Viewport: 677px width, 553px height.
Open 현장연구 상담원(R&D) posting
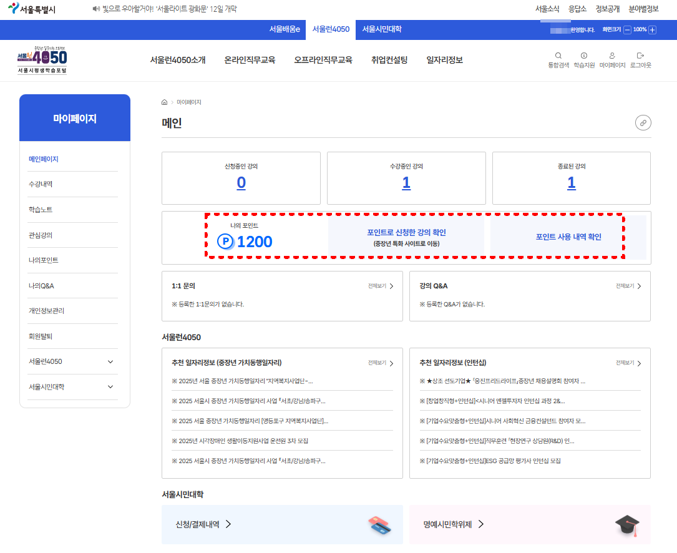497,441
